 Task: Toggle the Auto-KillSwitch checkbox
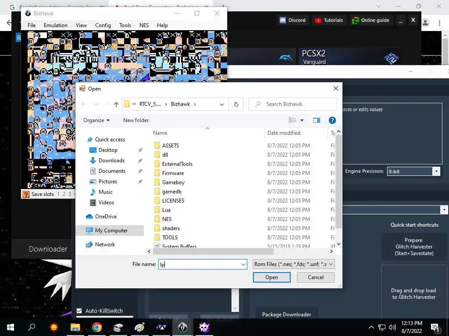pos(79,311)
